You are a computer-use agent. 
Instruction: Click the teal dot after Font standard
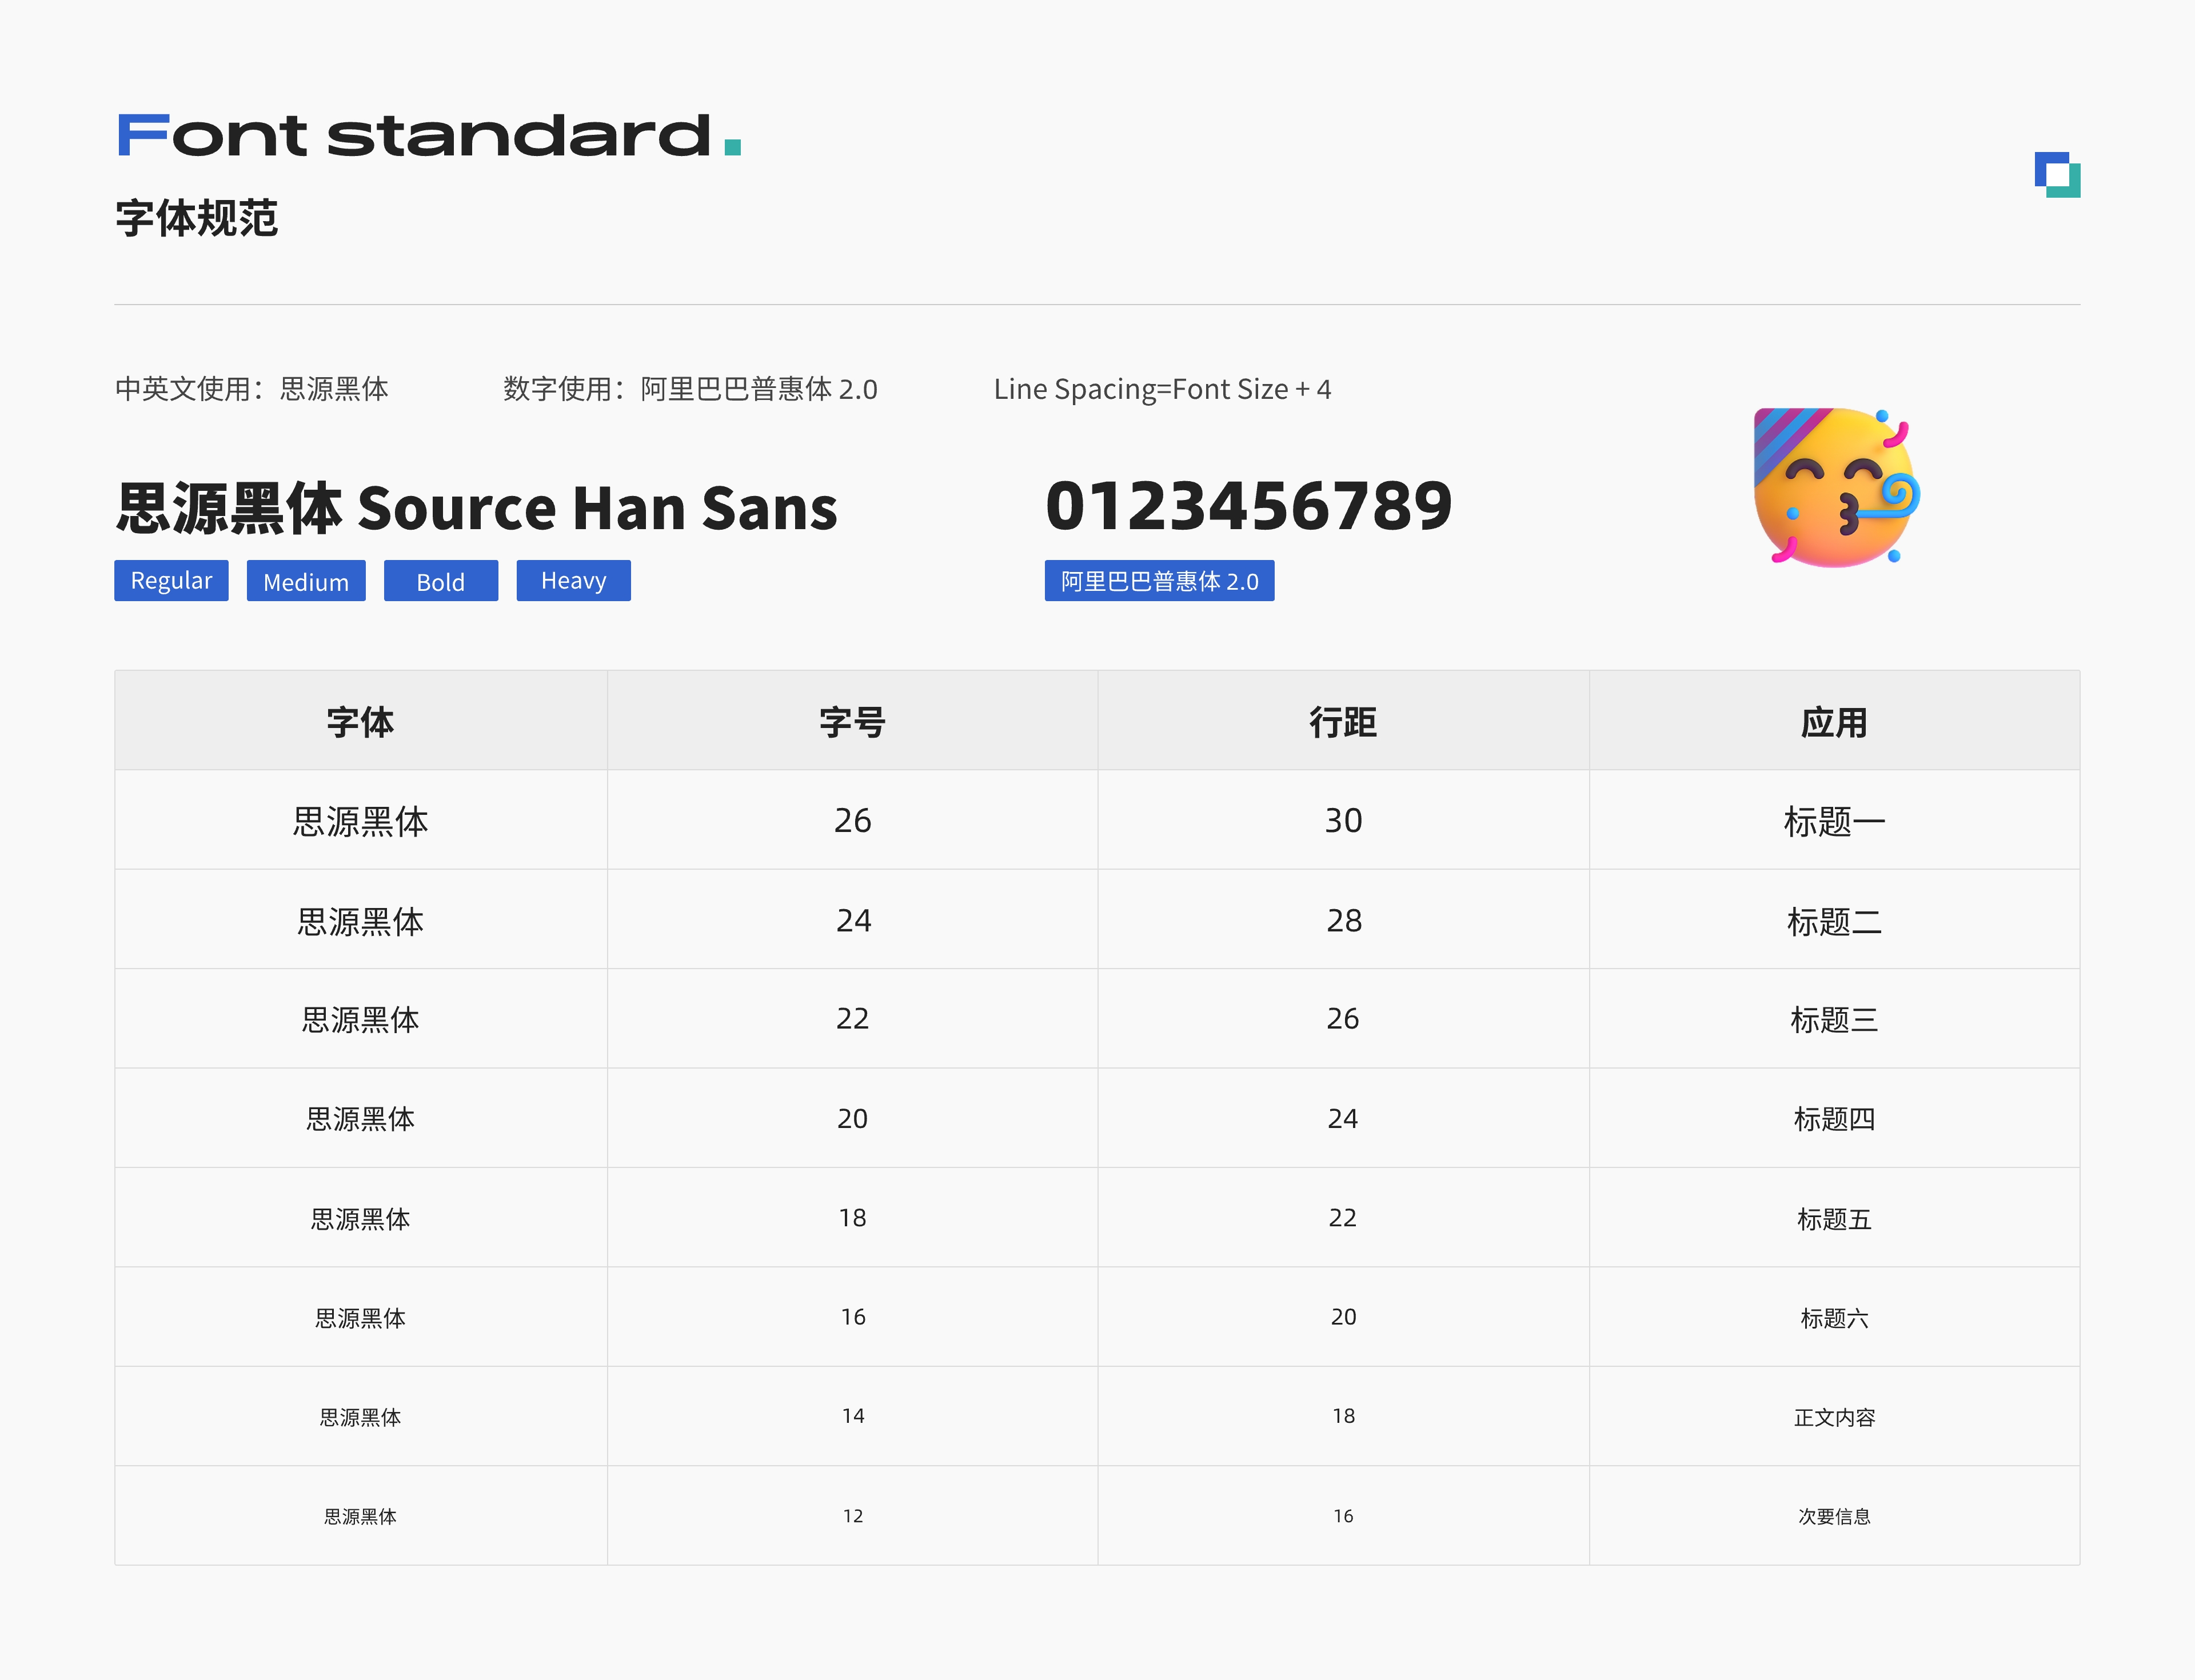point(732,147)
